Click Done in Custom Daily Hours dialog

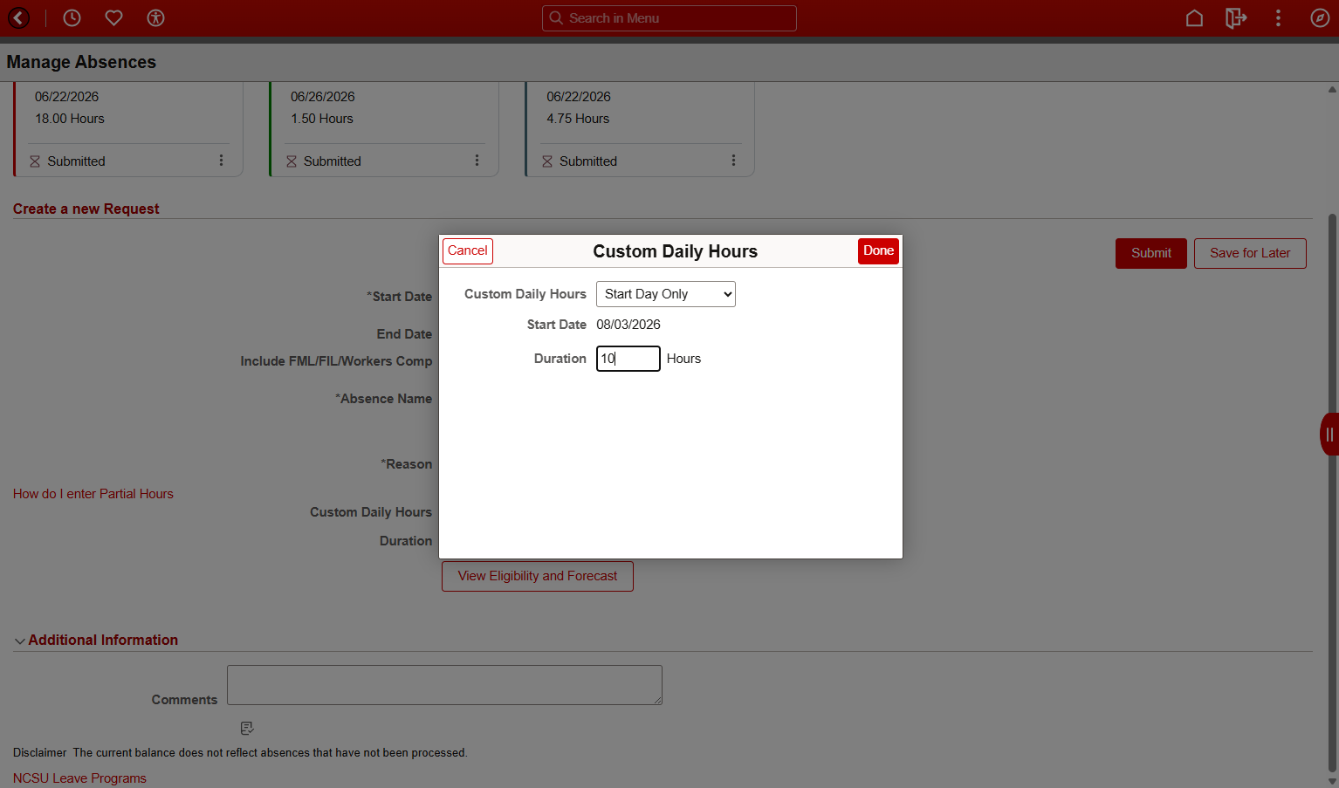(878, 251)
